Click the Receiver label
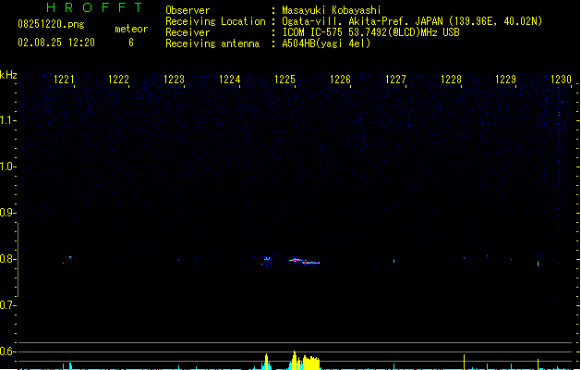This screenshot has width=581, height=370. [188, 32]
